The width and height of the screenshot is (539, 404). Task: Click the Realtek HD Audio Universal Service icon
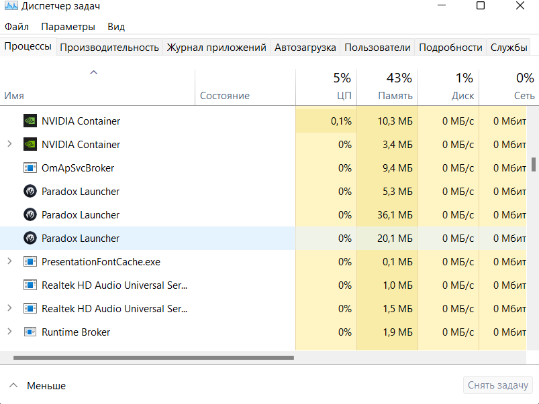(x=30, y=285)
